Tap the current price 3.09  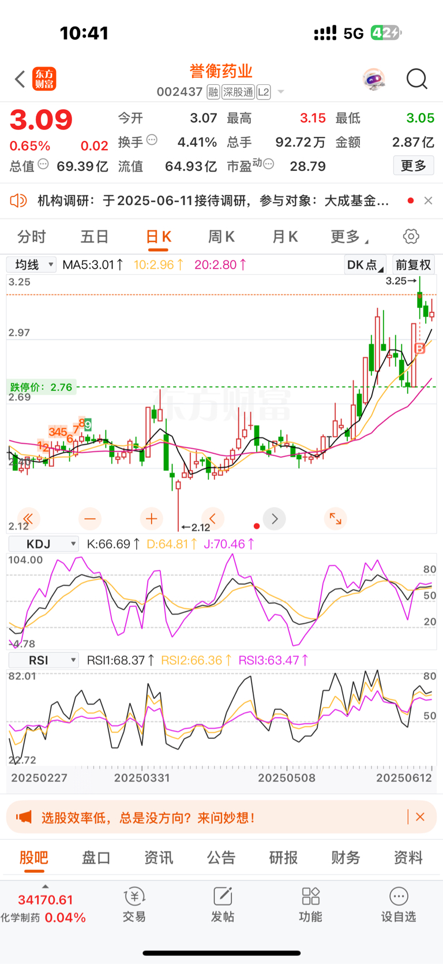coord(41,120)
